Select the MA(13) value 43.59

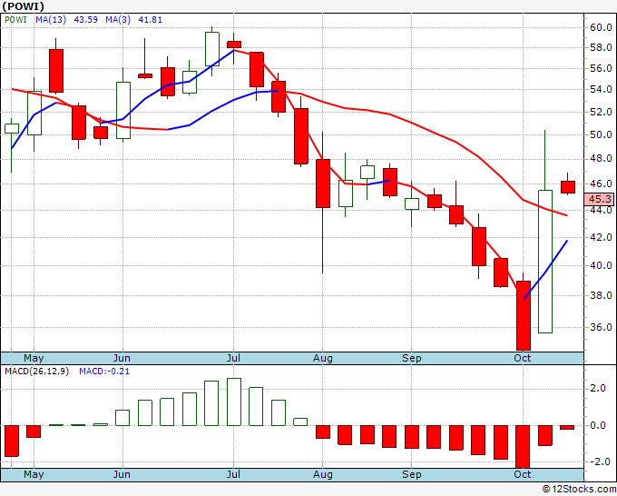86,20
